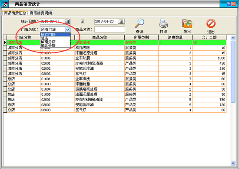
Task: Collapse the 门店名称 dropdown arrow
Action: tap(67, 29)
